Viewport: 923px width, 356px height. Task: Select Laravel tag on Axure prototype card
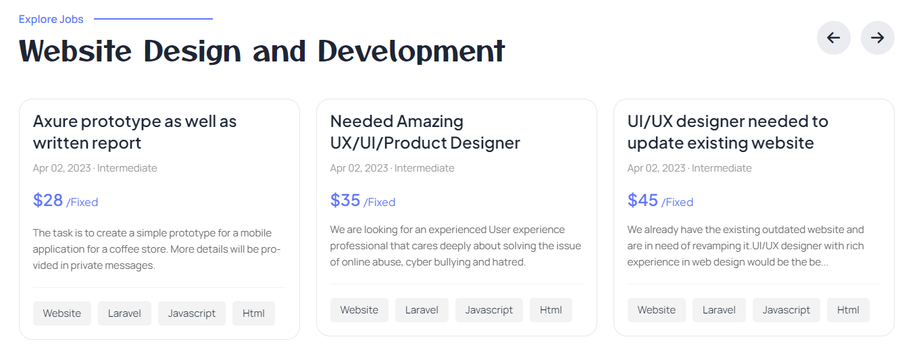click(124, 313)
